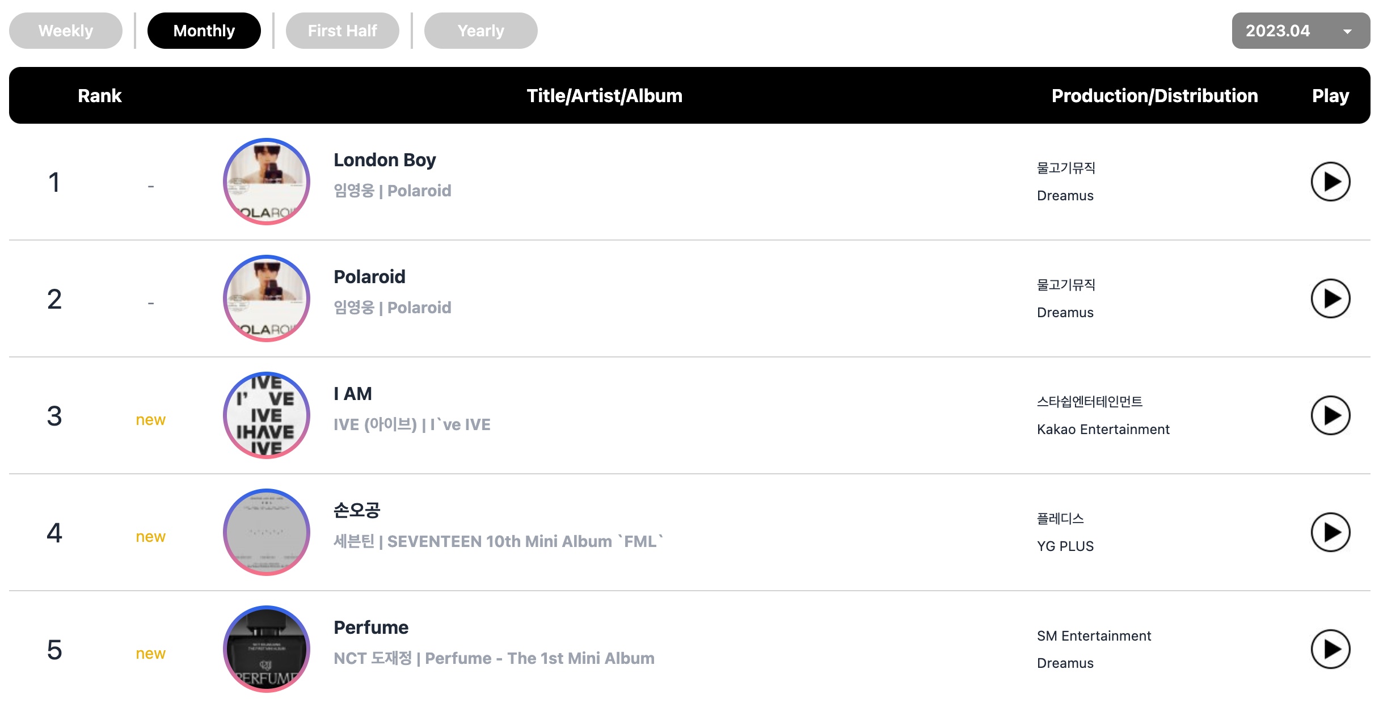The height and width of the screenshot is (707, 1383).
Task: Open the London Boy song title
Action: (x=385, y=161)
